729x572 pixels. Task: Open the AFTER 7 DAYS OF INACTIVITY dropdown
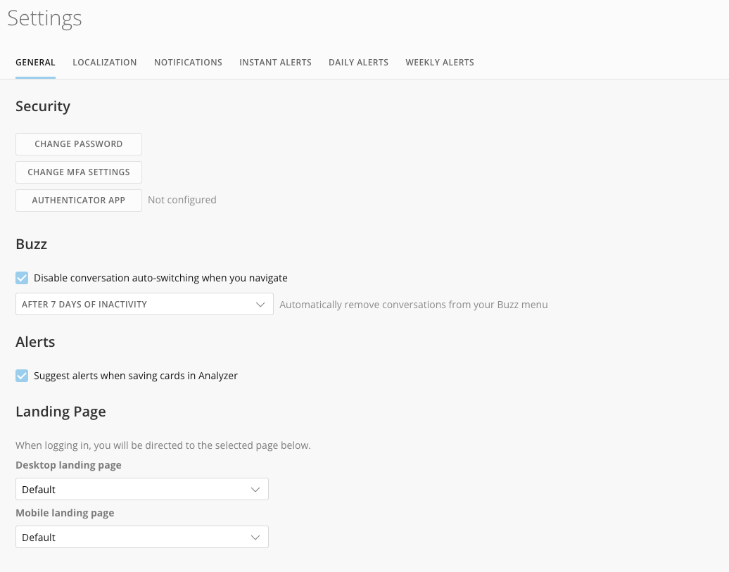144,304
